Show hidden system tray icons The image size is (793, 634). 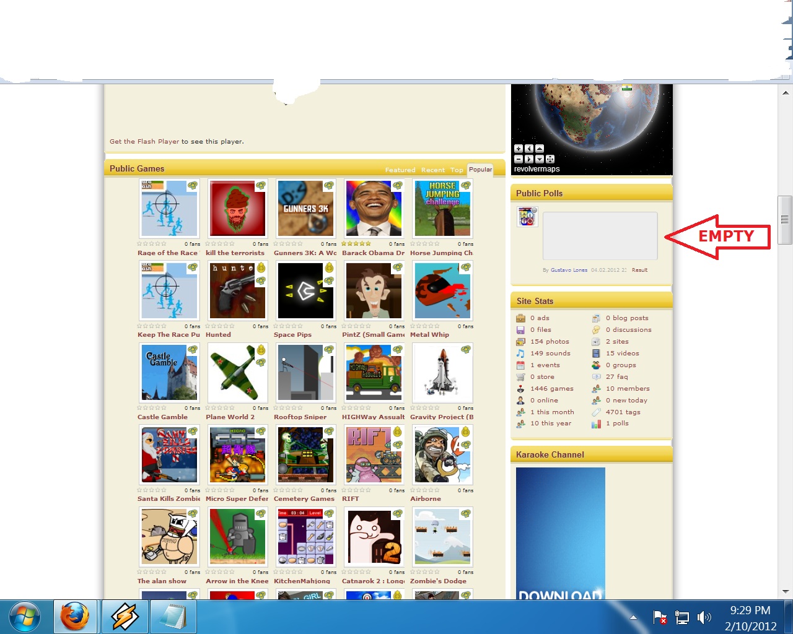633,617
